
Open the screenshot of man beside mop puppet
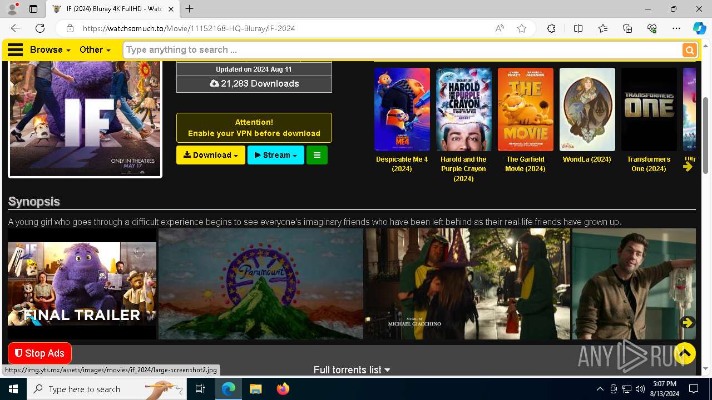tap(634, 283)
